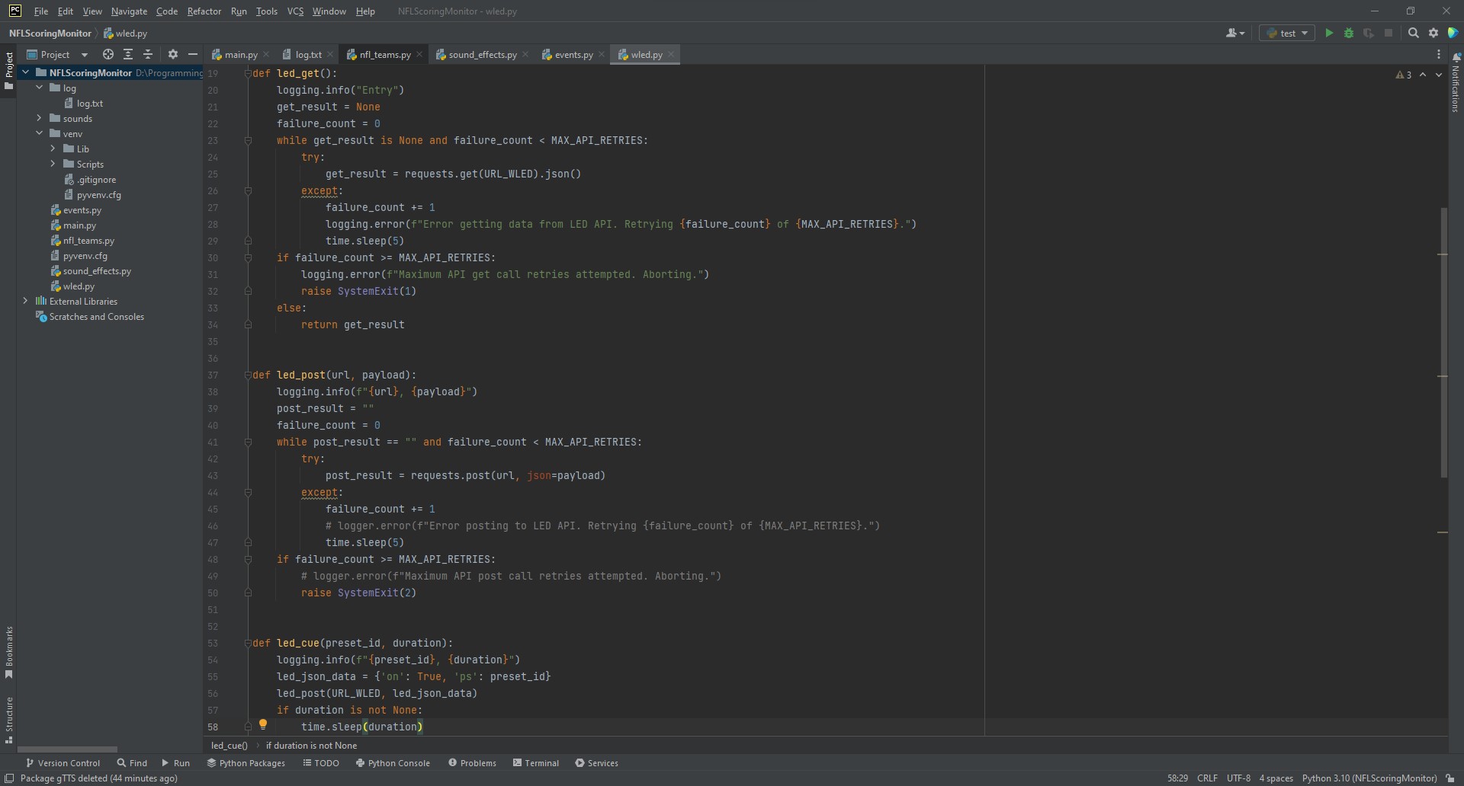The height and width of the screenshot is (786, 1464).
Task: Click Python 3.10 interpreter in status bar
Action: point(1369,778)
